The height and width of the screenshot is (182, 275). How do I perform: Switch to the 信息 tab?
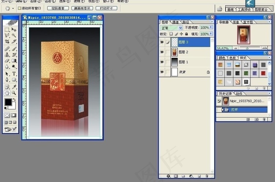tap(236, 22)
